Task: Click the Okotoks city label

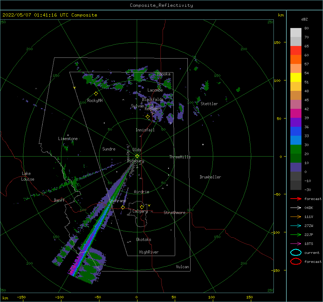Action: coord(144,240)
